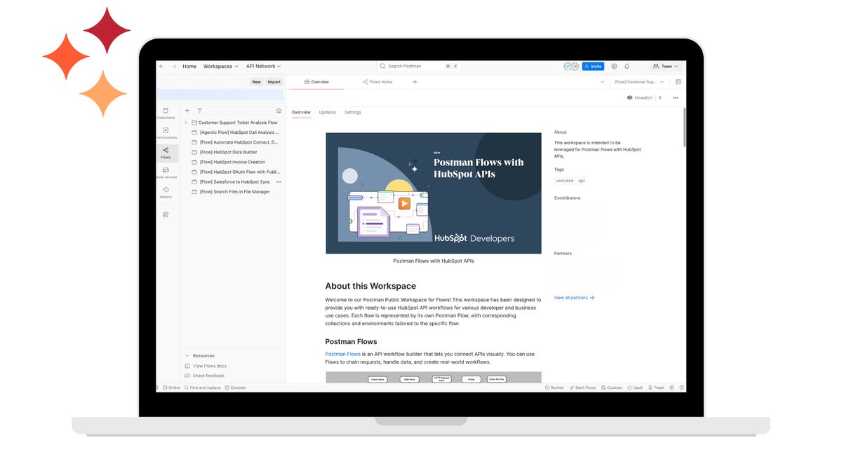Open Cookies in the status bar
Viewport: 842px width, 473px height.
coord(612,388)
